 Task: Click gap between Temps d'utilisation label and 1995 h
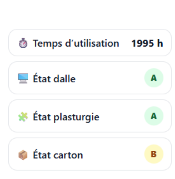pos(125,43)
